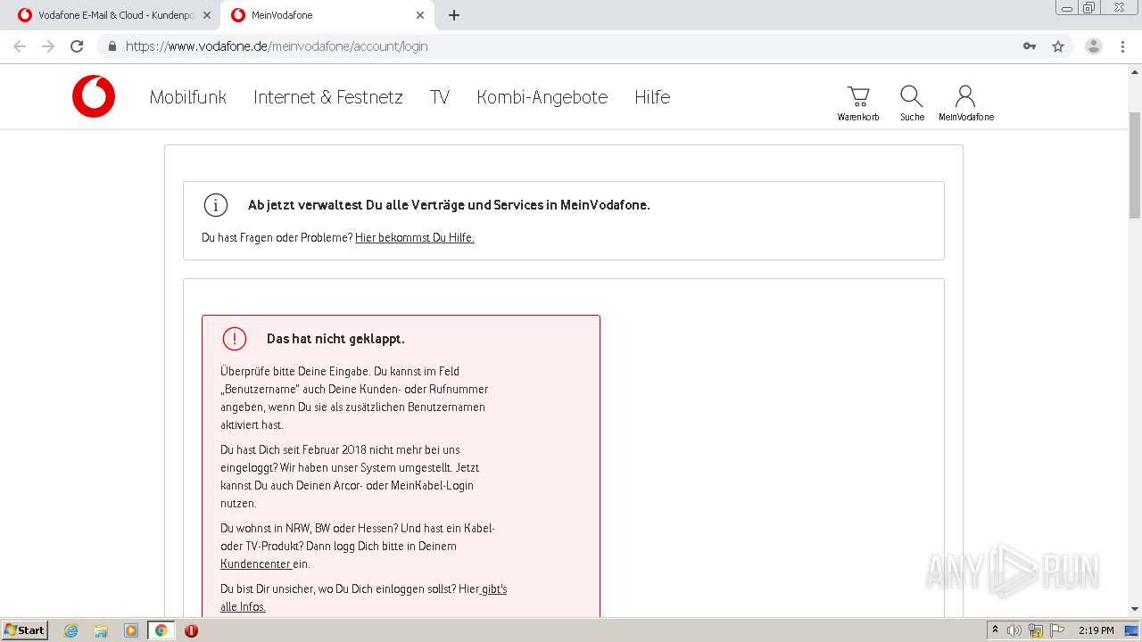Reload the page
The width and height of the screenshot is (1142, 642).
coord(77,46)
